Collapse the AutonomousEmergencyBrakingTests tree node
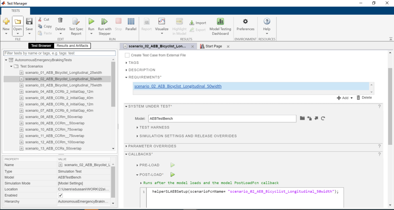 (6, 60)
